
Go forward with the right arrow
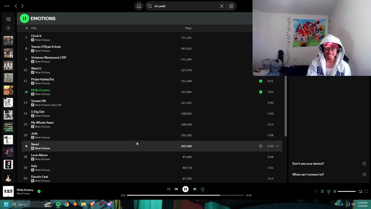point(22,6)
